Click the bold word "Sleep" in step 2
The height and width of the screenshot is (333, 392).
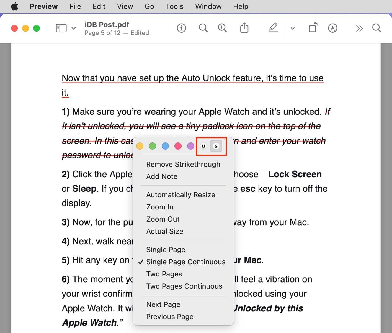pos(84,189)
